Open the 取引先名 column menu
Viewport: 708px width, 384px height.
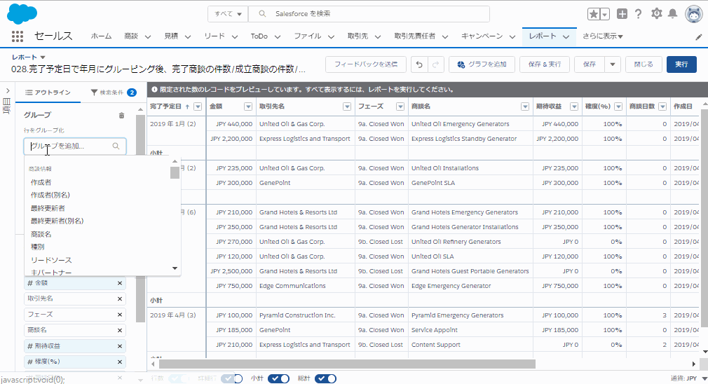point(347,107)
